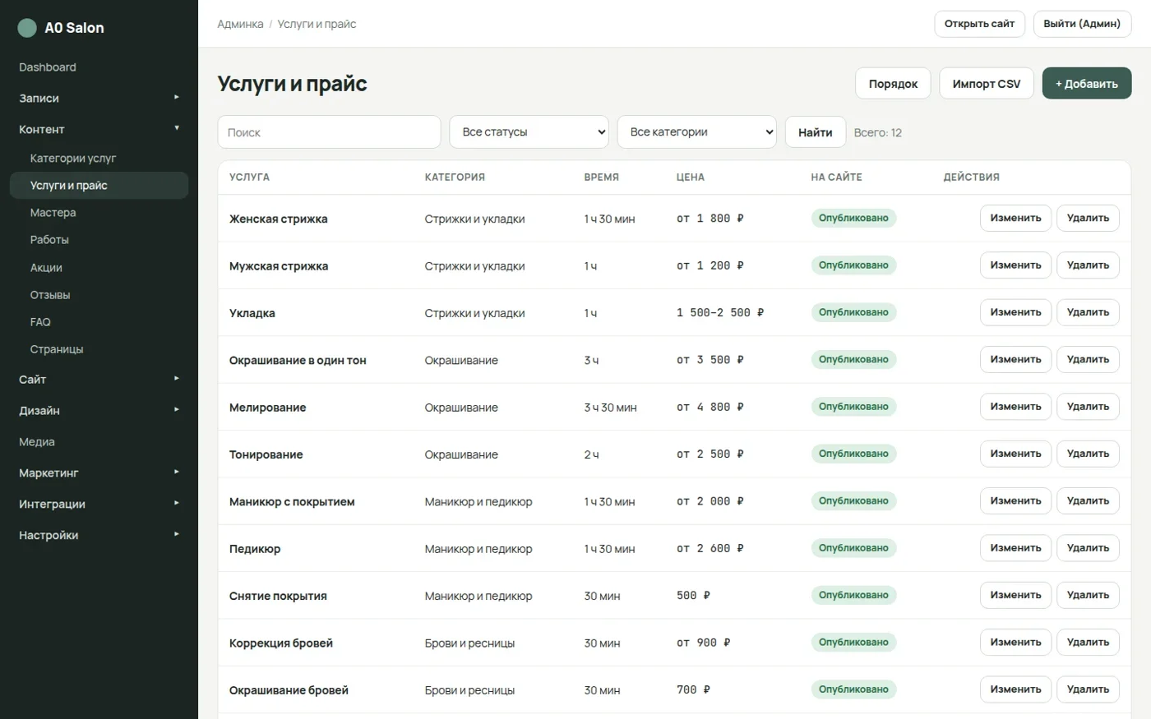Delete the Тонирование service

1088,454
